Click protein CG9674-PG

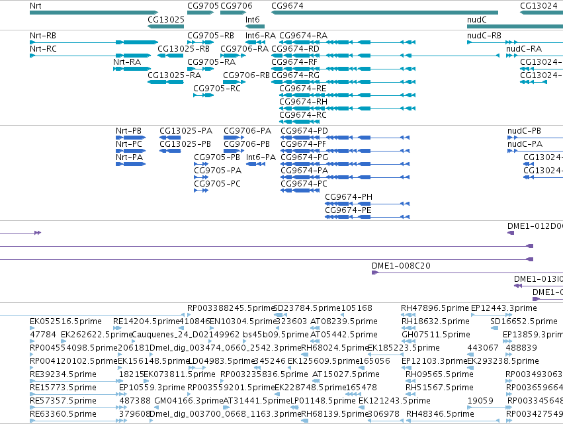coord(304,157)
